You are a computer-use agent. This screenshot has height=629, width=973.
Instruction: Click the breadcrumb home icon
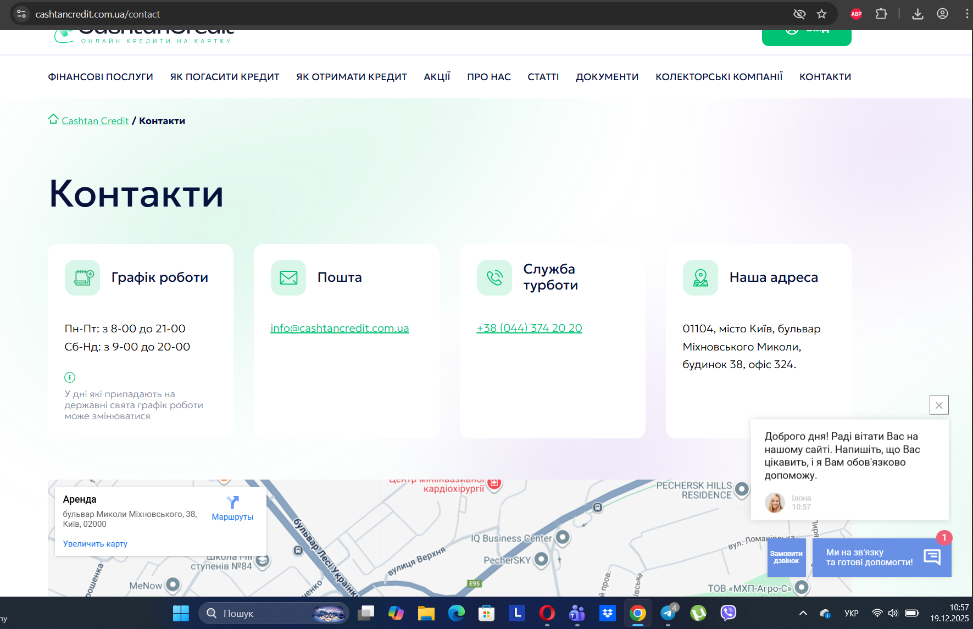pyautogui.click(x=53, y=119)
